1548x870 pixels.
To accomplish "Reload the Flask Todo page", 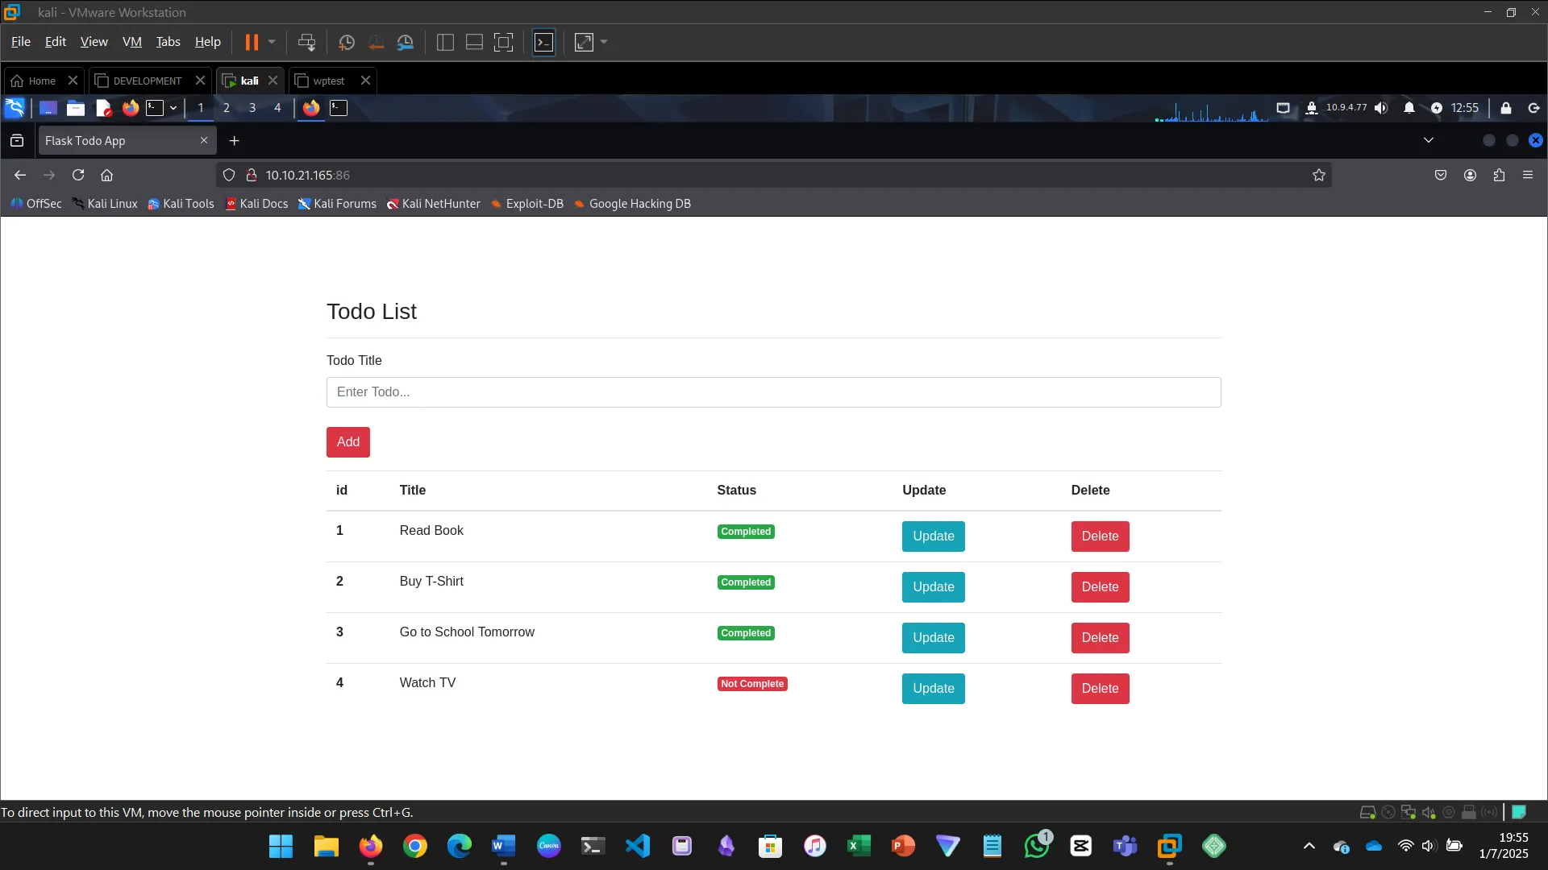I will [78, 175].
